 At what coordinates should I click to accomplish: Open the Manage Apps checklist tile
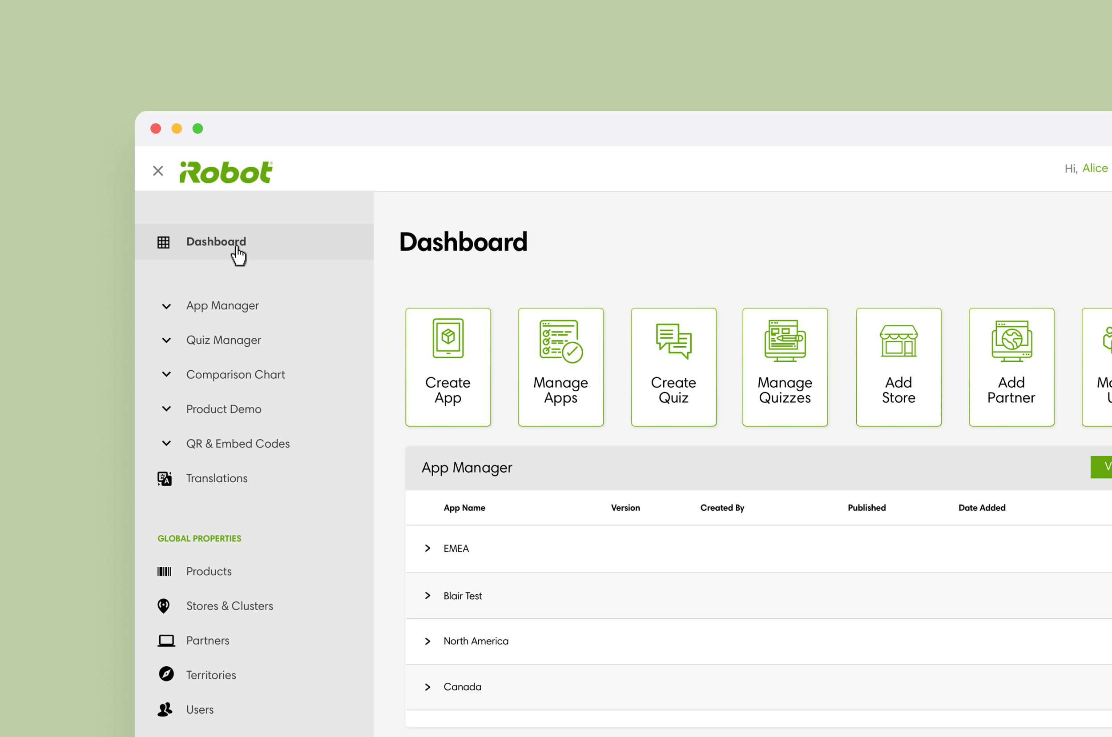(x=560, y=367)
